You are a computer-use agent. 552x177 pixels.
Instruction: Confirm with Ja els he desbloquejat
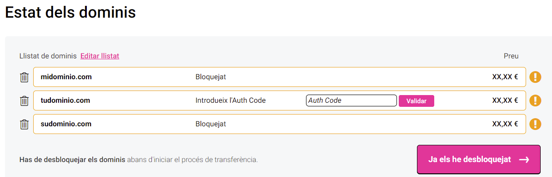(478, 159)
